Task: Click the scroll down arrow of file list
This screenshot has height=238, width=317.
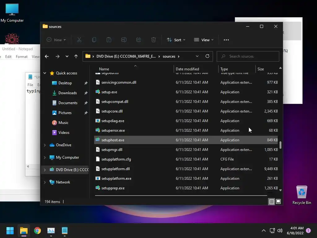Action: [x=280, y=190]
